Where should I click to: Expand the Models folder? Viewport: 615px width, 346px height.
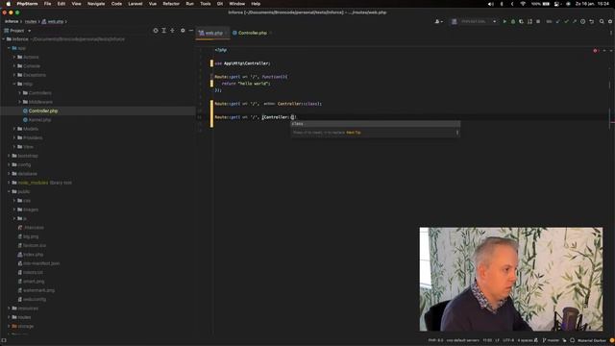[x=14, y=129]
